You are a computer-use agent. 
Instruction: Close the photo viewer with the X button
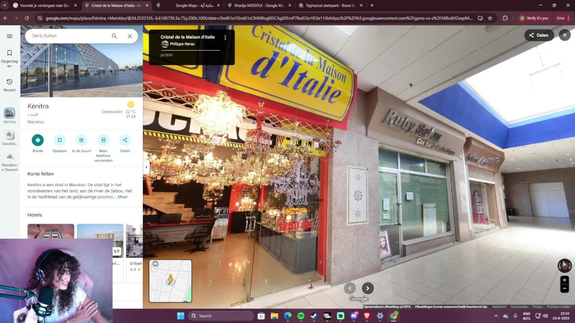[565, 35]
